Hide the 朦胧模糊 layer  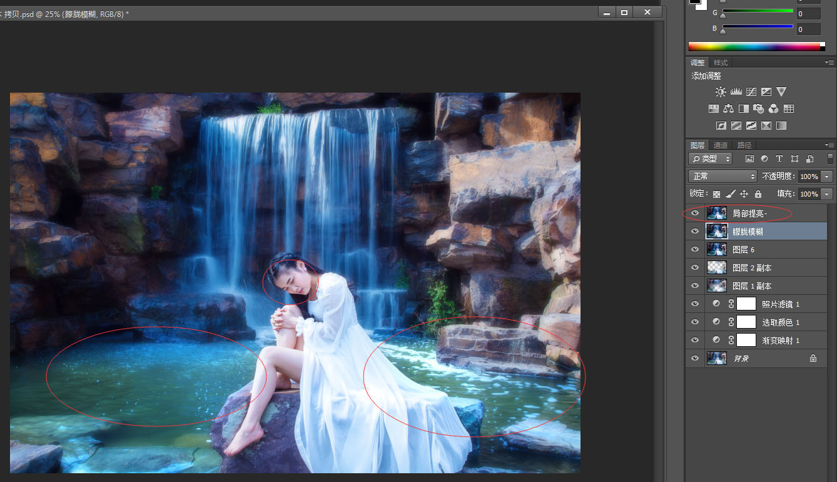(x=695, y=232)
